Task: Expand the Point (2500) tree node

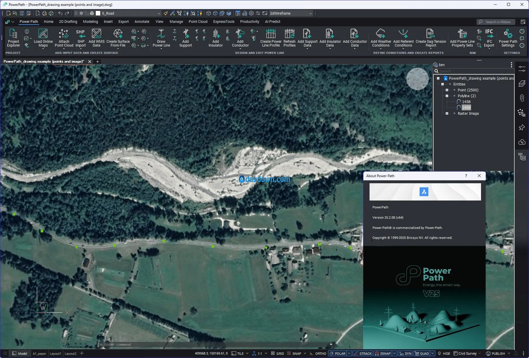Action: [x=447, y=90]
